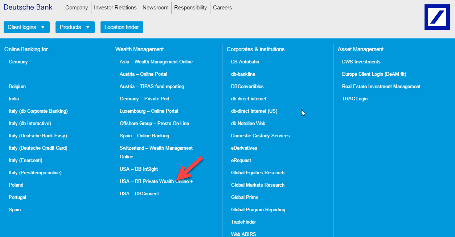Click the Deutsche Bank wordmark

28,7
